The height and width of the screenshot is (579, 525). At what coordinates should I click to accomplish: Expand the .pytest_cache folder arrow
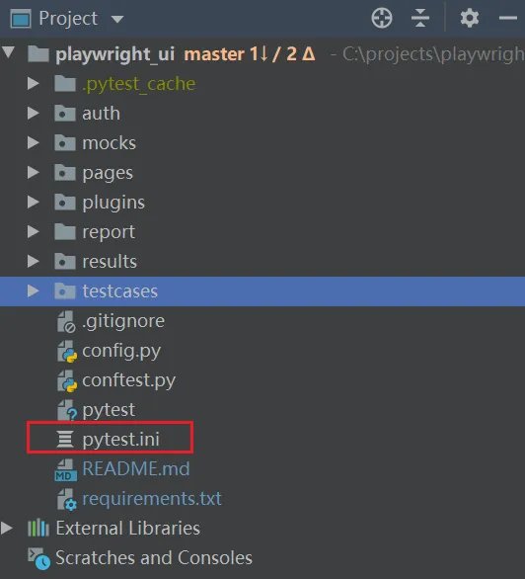point(34,83)
